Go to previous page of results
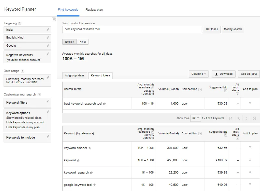 tap(239, 118)
